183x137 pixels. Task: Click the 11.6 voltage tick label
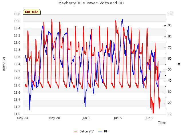[x=17, y=92]
